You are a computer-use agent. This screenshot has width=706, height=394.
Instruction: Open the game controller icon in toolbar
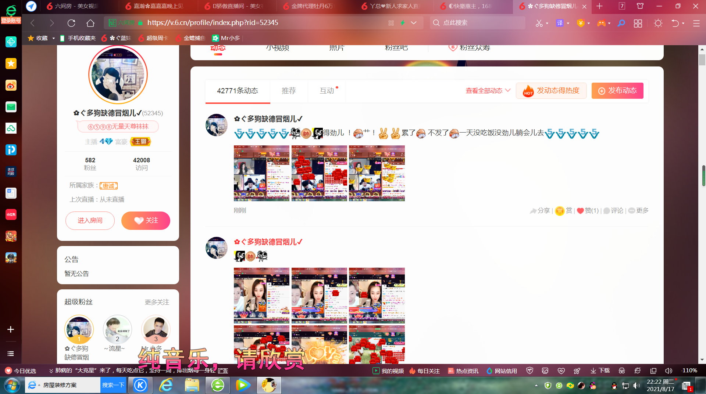pos(601,23)
